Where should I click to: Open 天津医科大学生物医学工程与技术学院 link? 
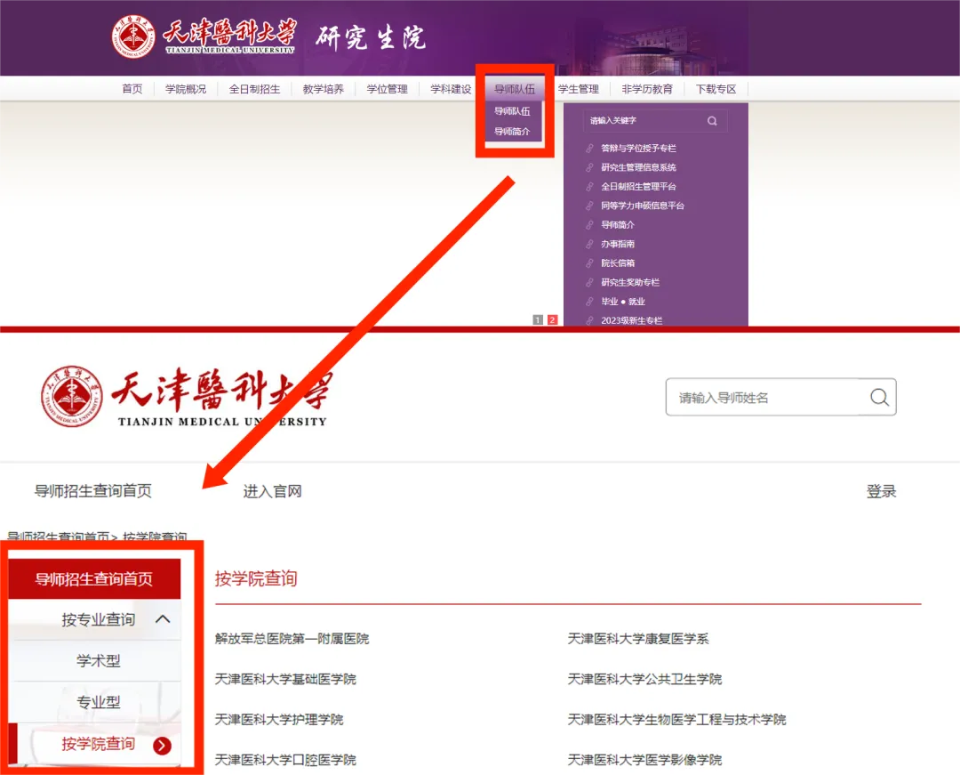pos(676,719)
